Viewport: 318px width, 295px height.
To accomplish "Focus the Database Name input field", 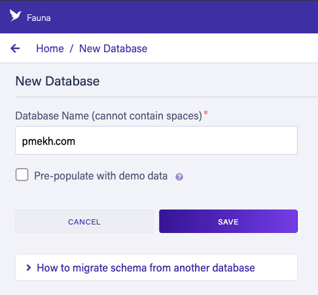I will 156,140.
